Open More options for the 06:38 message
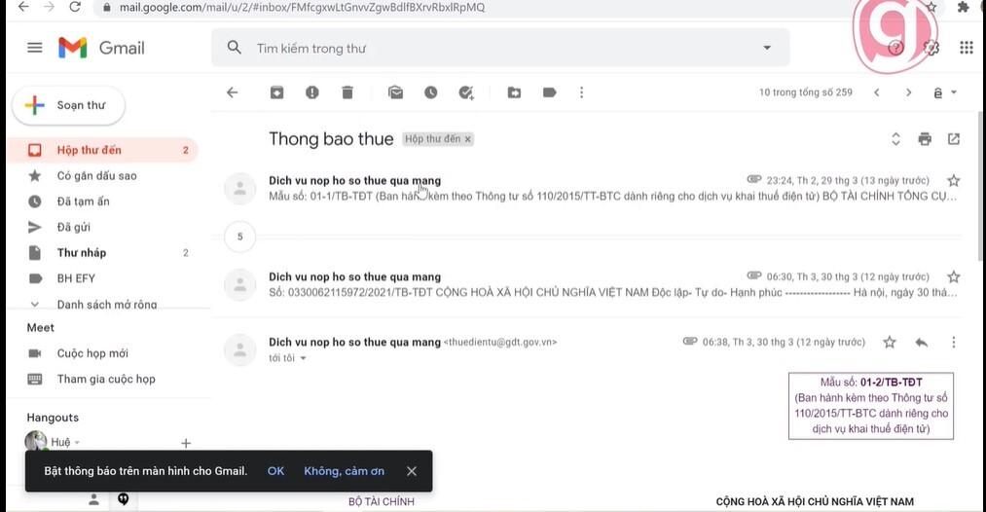Image resolution: width=986 pixels, height=512 pixels. (954, 343)
